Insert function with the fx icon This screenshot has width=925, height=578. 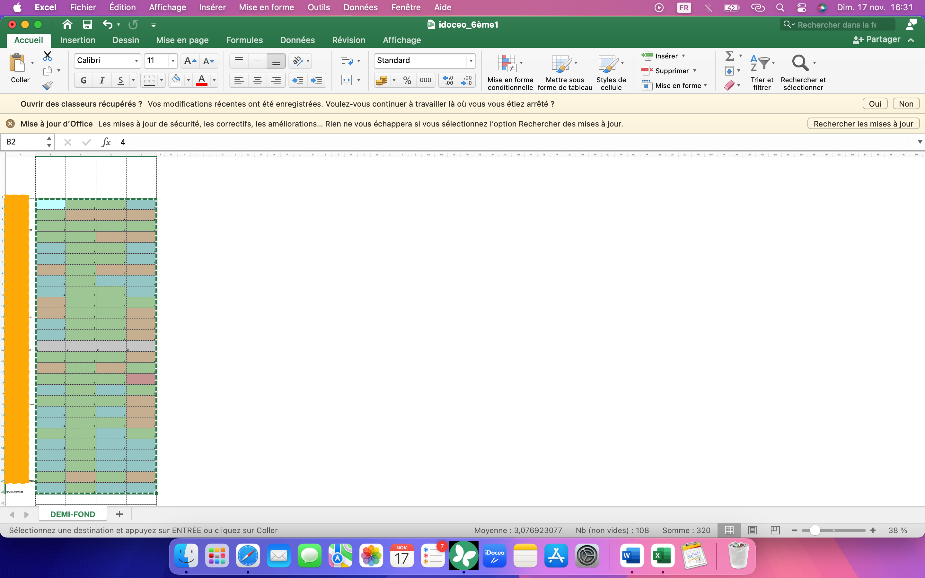[x=106, y=142]
